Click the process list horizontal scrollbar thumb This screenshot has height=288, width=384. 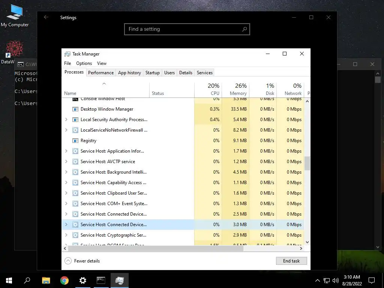click(156, 249)
